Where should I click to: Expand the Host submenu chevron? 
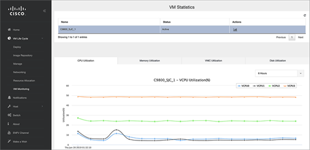pos(42,106)
